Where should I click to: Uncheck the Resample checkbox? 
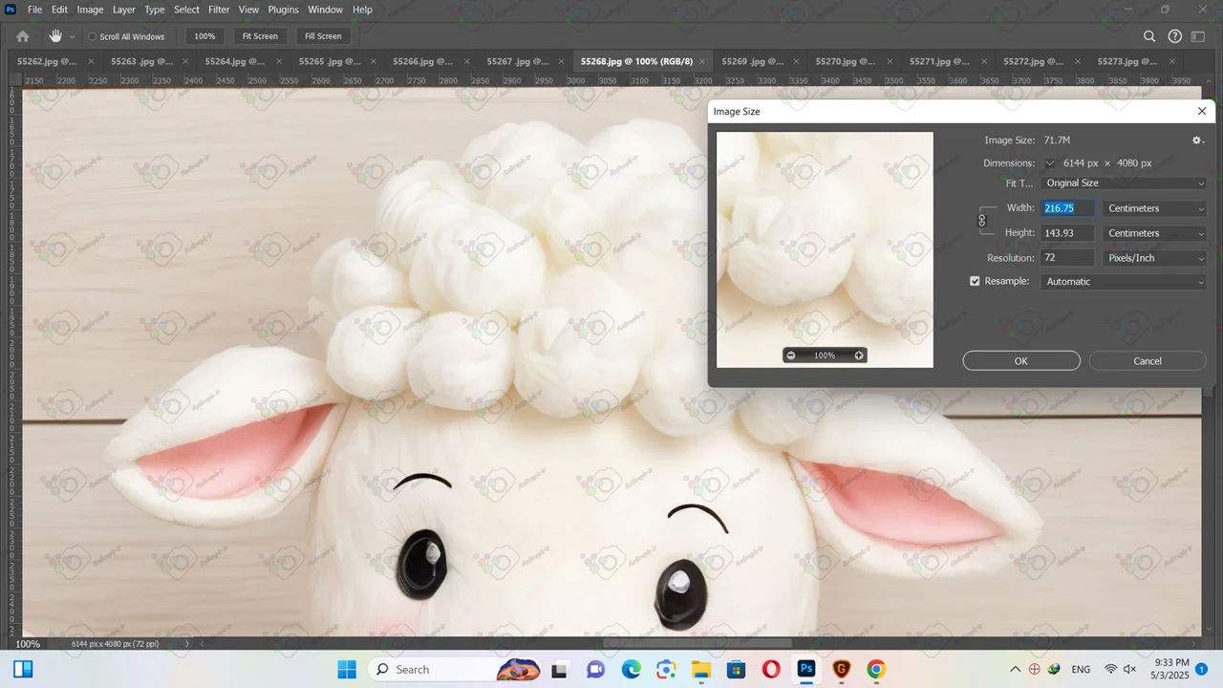975,281
